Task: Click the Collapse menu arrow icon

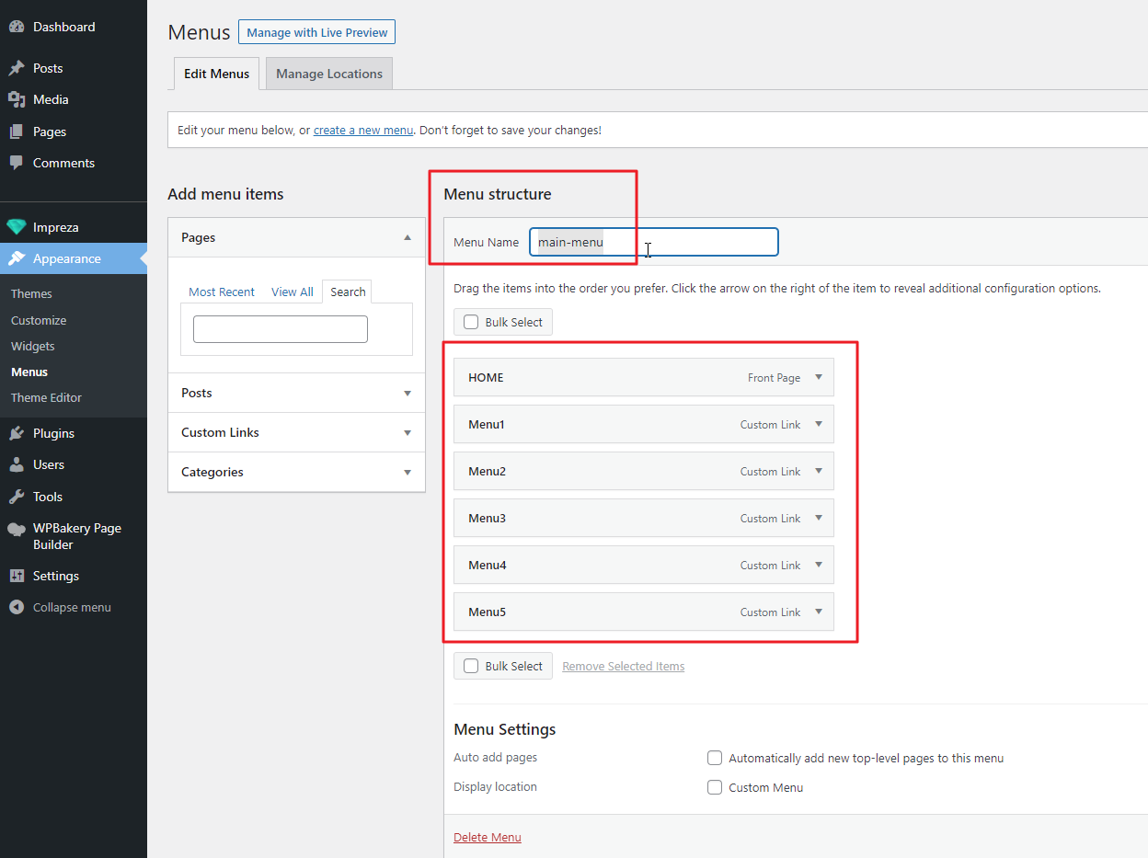Action: [17, 607]
